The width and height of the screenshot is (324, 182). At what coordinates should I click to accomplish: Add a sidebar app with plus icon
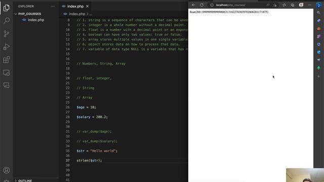point(318,76)
